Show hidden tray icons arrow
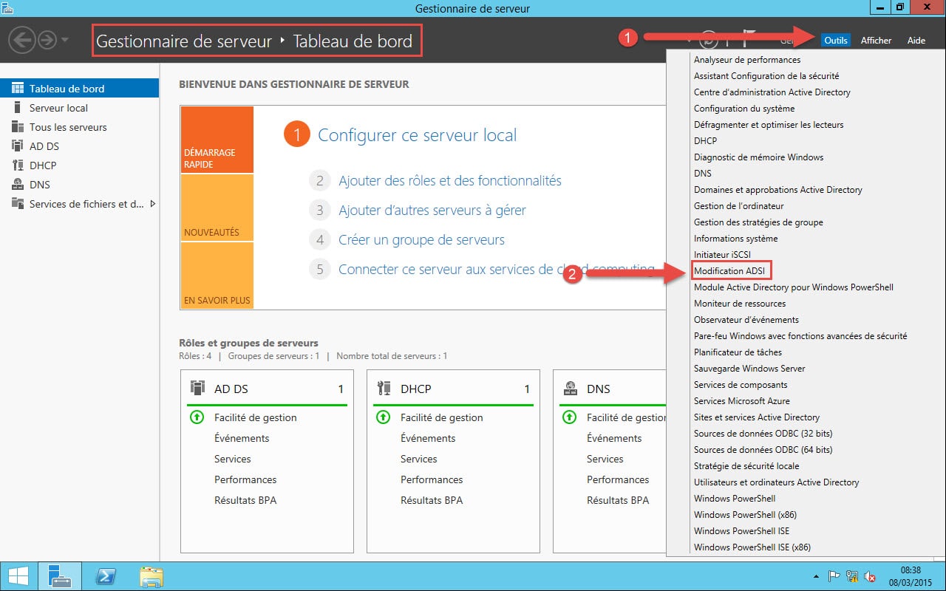This screenshot has width=946, height=591. (x=817, y=576)
